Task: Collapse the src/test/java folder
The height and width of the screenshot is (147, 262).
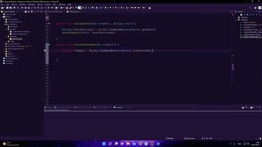Action: [4, 24]
